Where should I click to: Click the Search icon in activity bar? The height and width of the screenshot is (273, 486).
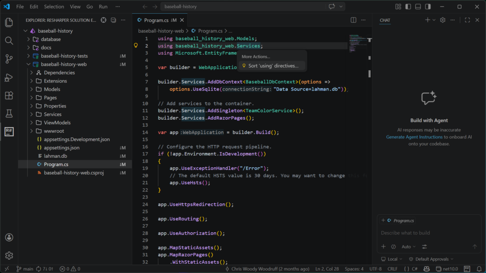tap(9, 41)
